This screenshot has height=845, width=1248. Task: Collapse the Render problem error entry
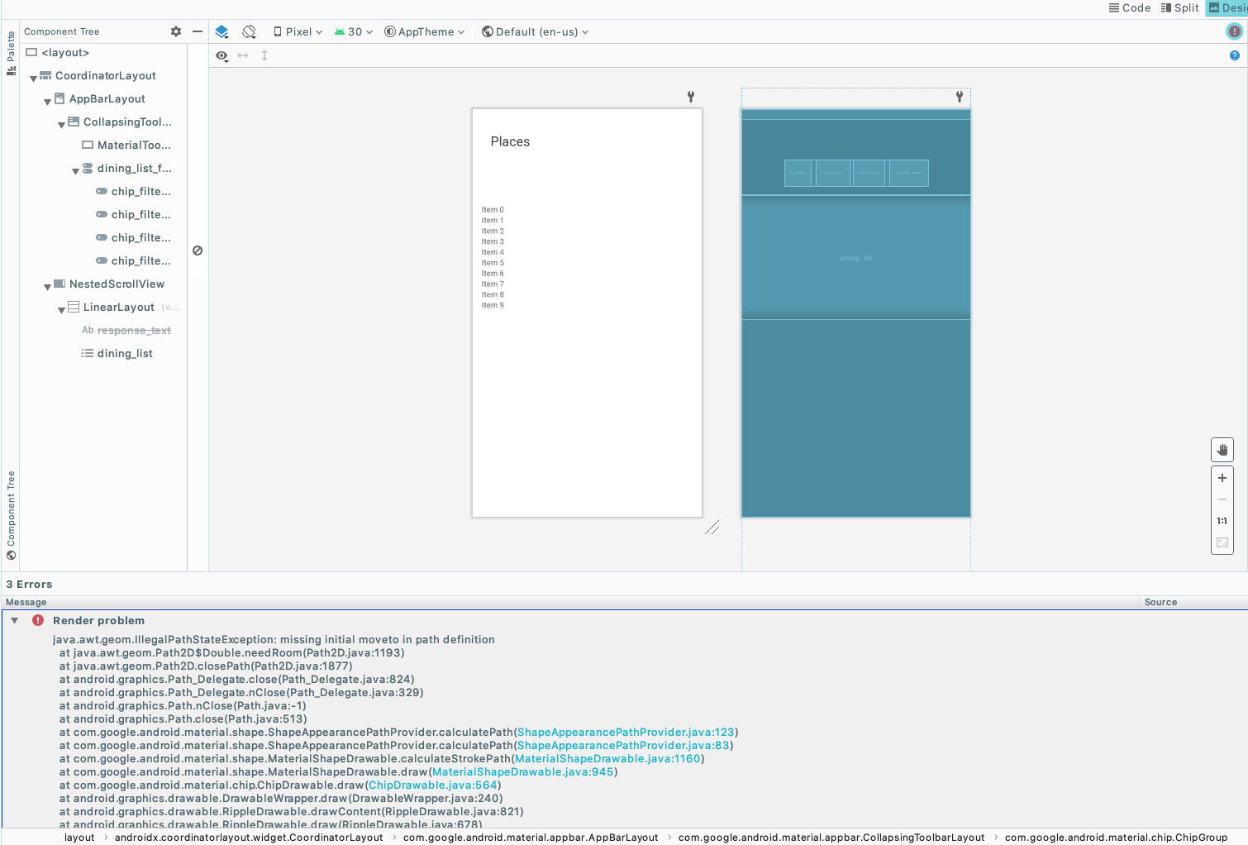click(14, 619)
